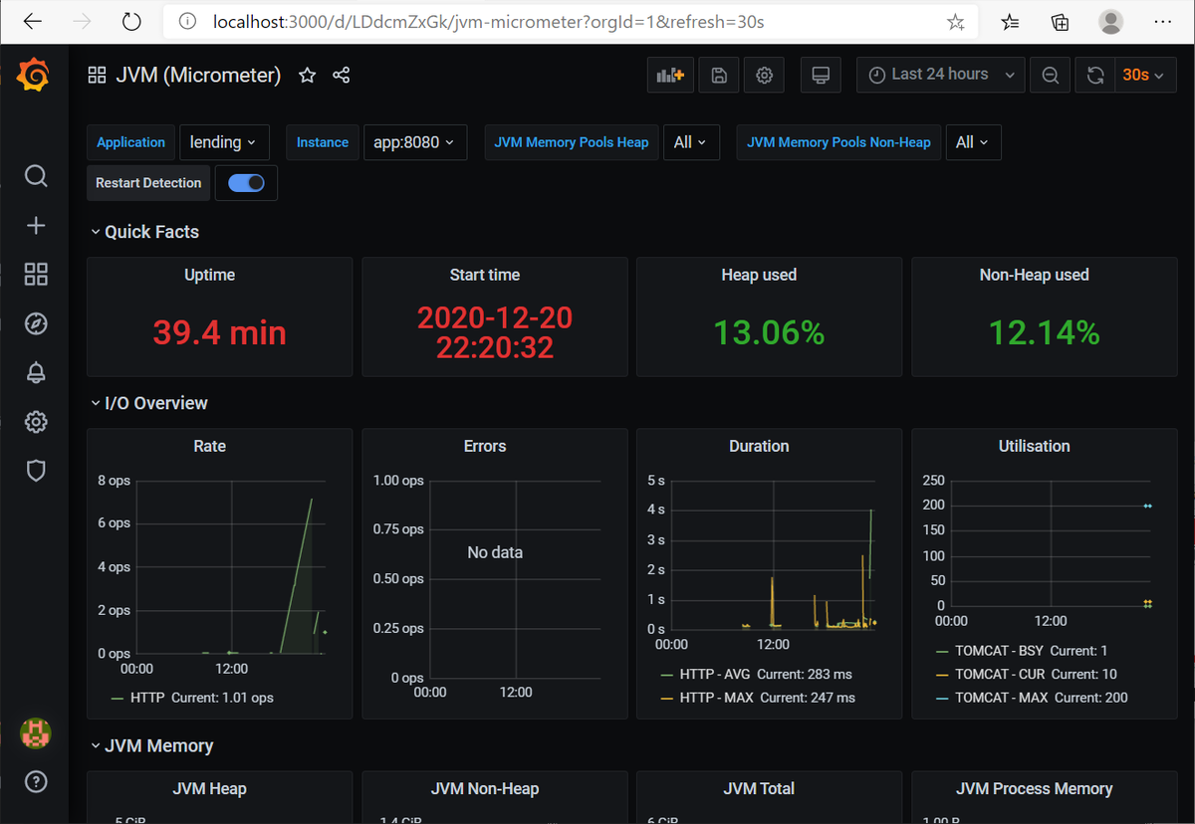This screenshot has height=824, width=1195.
Task: Click the JVM (Micrometer) dashboard title
Action: click(x=198, y=76)
